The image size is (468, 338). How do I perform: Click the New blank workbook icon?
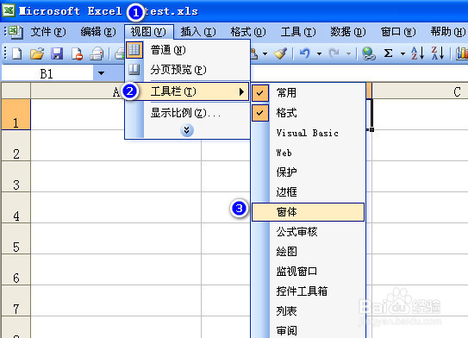[17, 53]
